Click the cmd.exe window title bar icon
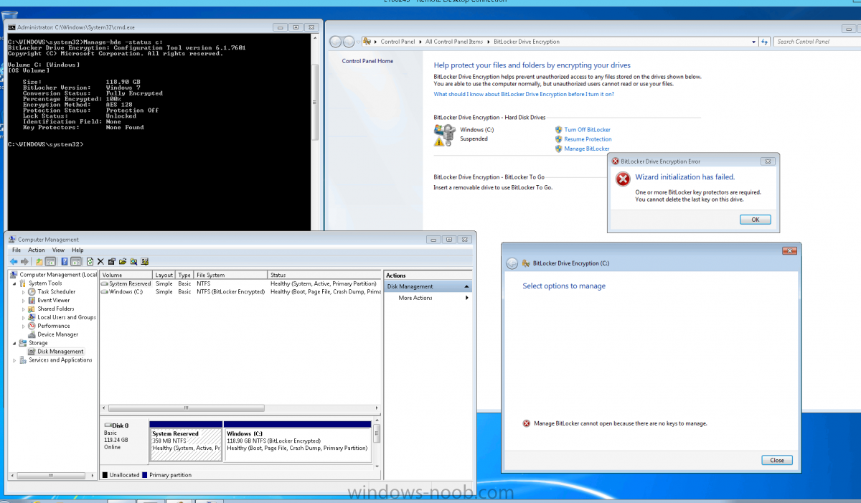This screenshot has height=503, width=861. (x=12, y=27)
